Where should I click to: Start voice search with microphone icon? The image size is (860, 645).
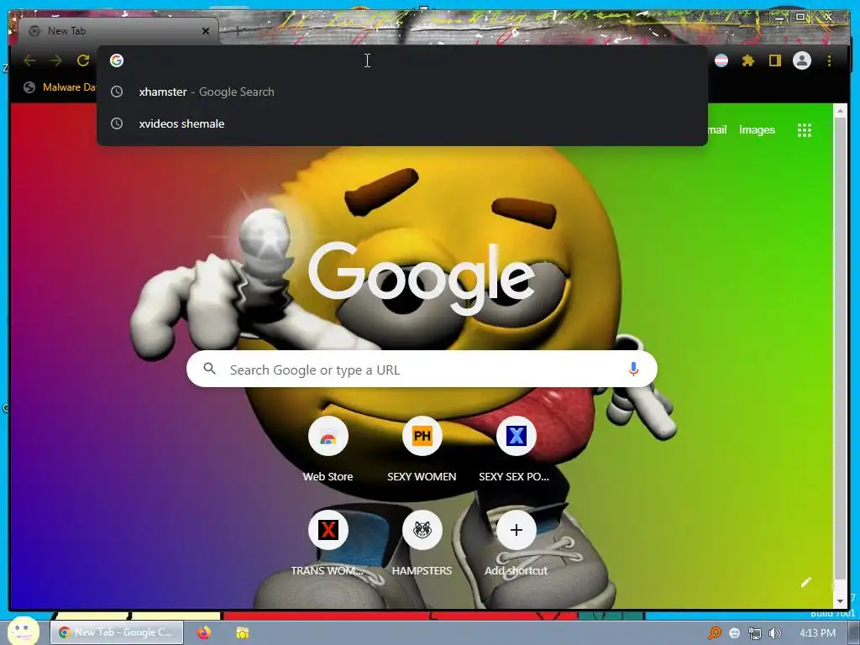(x=633, y=370)
